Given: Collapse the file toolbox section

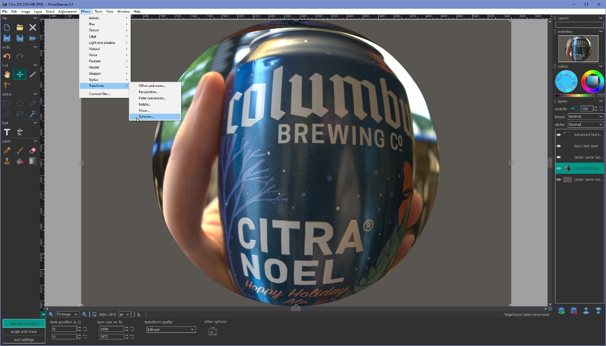Looking at the screenshot, I should (x=35, y=18).
